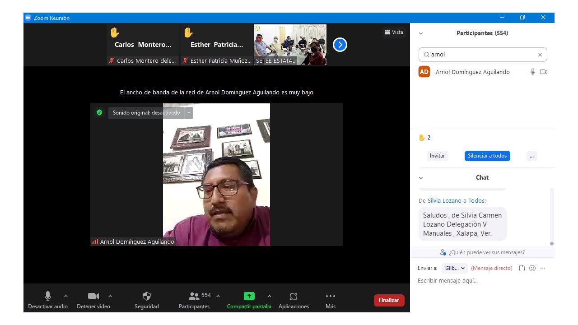
Task: Click Carlos Montero's raised hand icon
Action: [x=115, y=32]
